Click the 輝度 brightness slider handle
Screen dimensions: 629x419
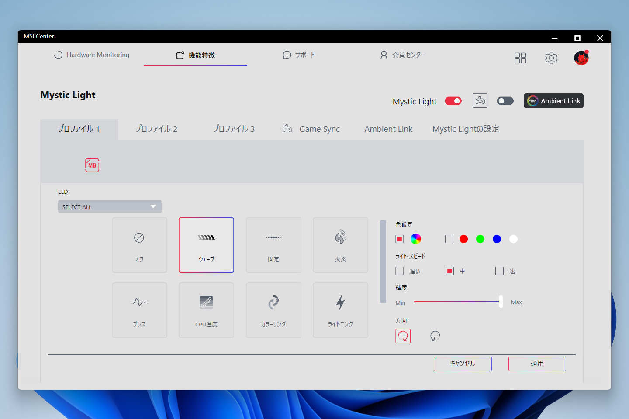tap(501, 302)
